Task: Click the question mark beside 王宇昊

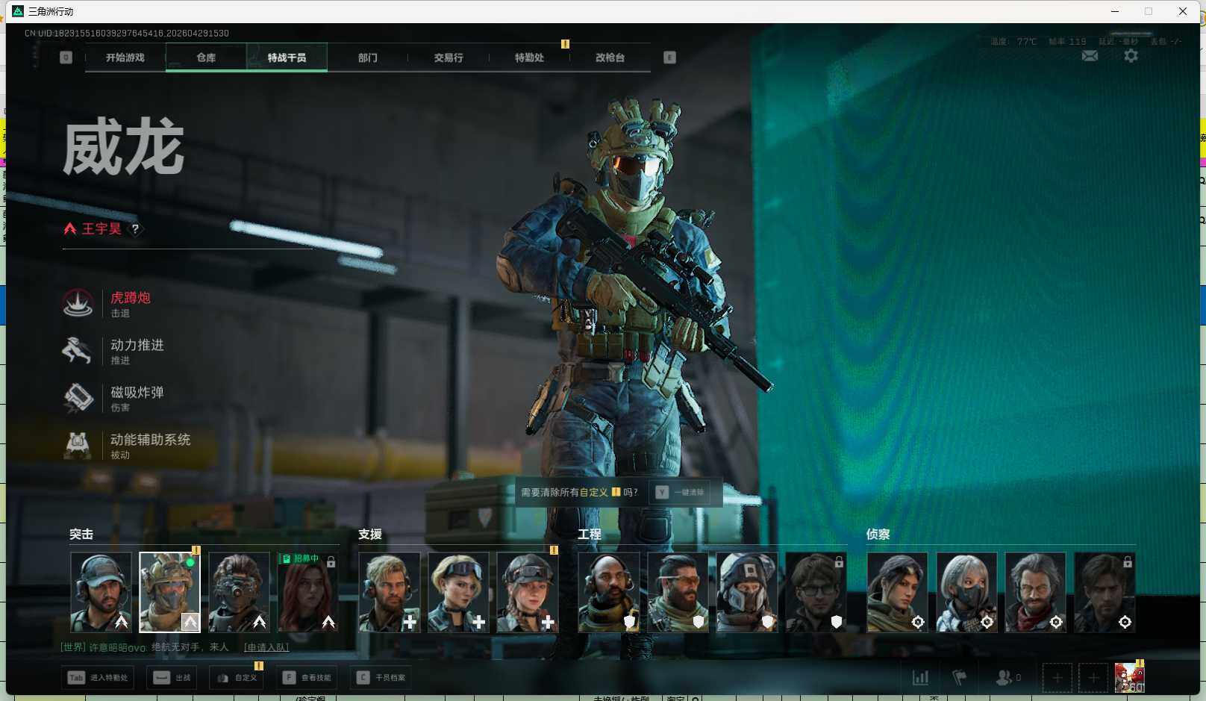Action: 135,229
